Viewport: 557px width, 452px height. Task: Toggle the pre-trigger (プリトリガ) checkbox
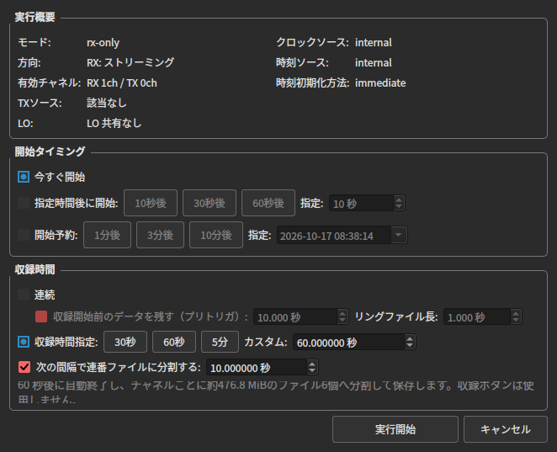point(41,316)
